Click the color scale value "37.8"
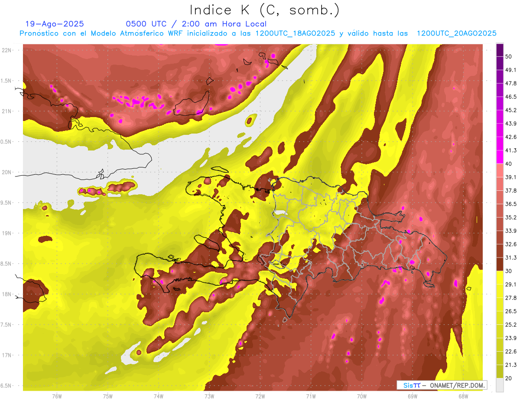This screenshot has width=520, height=402. click(511, 190)
